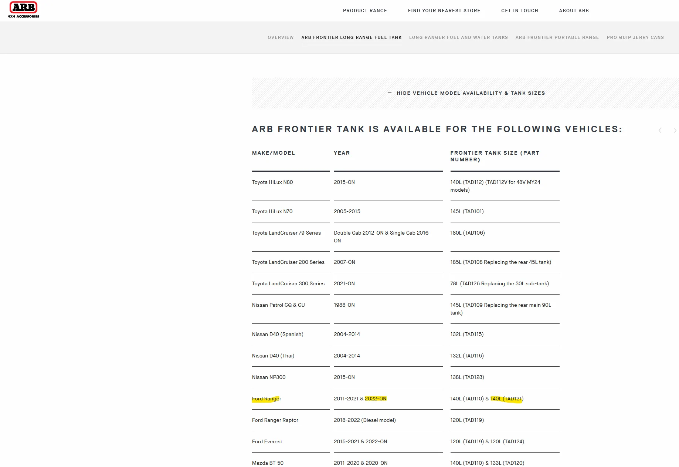This screenshot has width=679, height=467.
Task: Select the Ford Everest cell
Action: click(267, 441)
